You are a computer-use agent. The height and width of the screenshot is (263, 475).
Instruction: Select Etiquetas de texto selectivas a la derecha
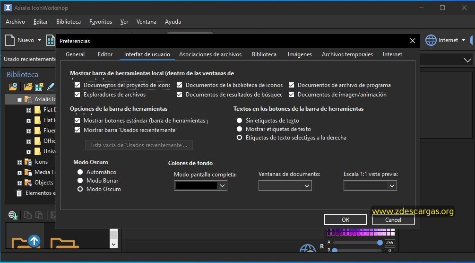[x=239, y=138]
